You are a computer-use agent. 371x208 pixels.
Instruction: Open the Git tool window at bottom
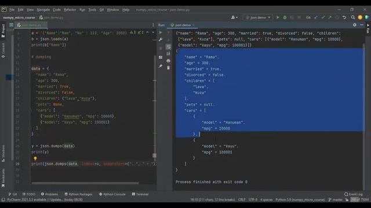[x=13, y=194]
